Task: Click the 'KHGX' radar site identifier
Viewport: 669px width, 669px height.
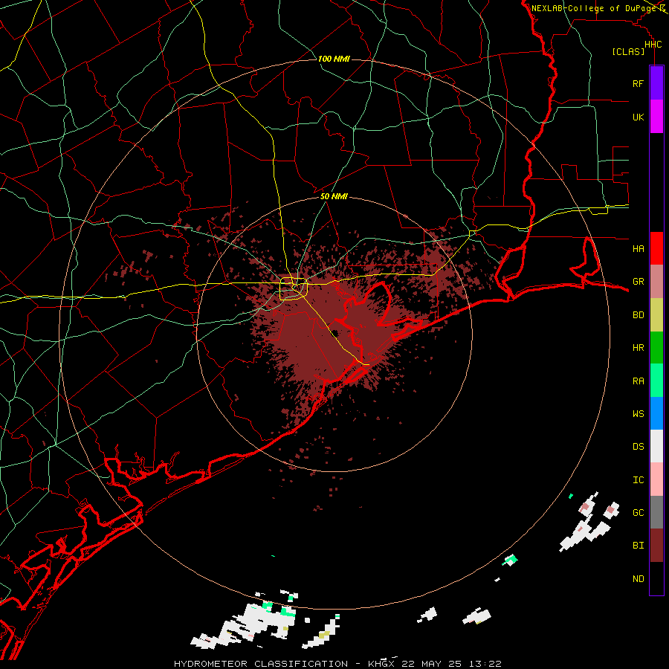Action: coord(381,664)
